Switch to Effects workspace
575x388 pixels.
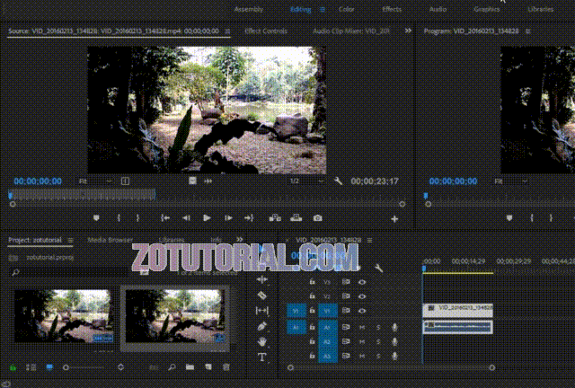tap(392, 9)
